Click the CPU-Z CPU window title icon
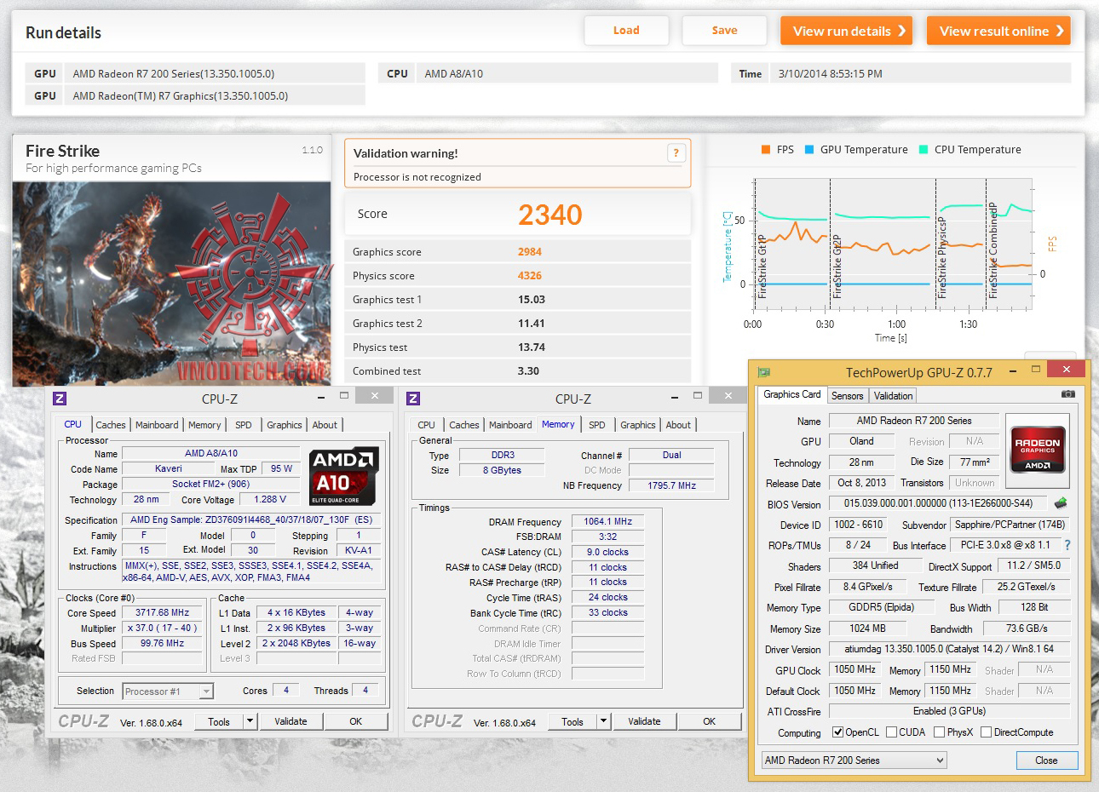The height and width of the screenshot is (792, 1099). [60, 399]
